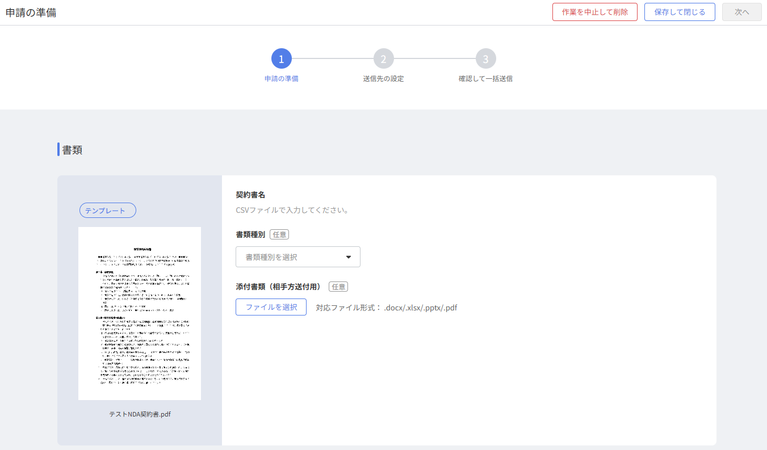Click the テンプレート badge
The height and width of the screenshot is (450, 767).
tap(107, 211)
